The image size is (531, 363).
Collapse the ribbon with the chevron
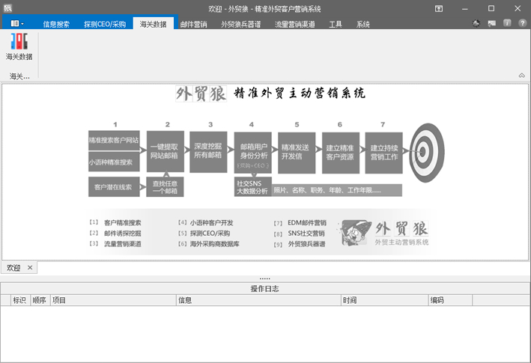coord(522,76)
